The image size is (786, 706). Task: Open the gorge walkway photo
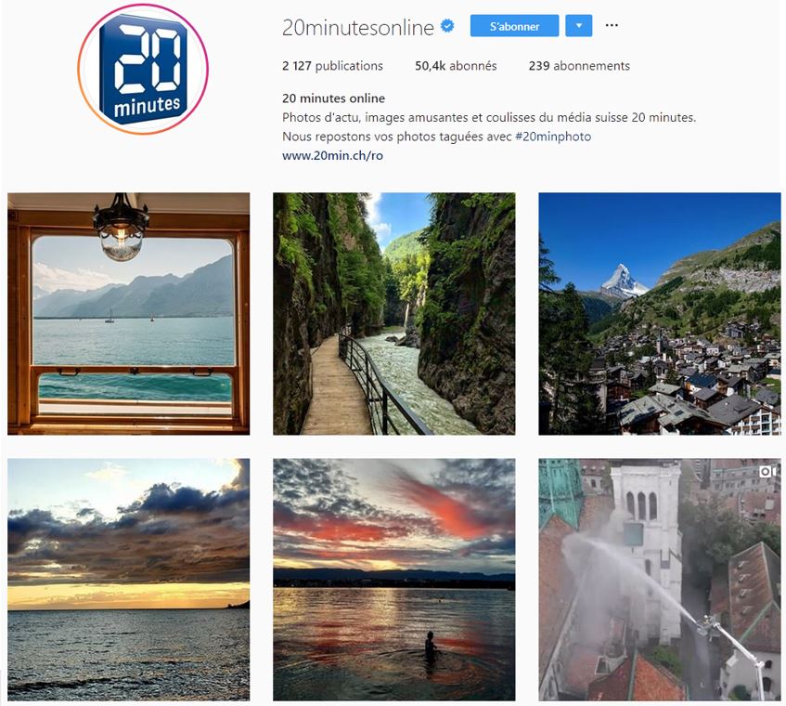[394, 314]
